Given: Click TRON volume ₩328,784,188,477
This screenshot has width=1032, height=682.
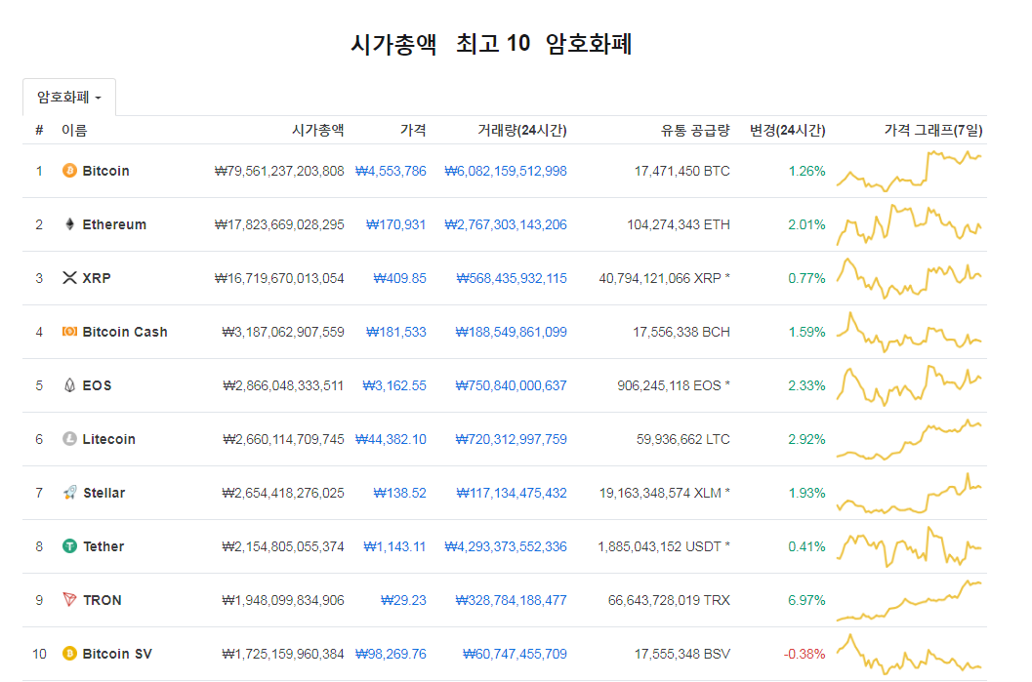Looking at the screenshot, I should (512, 600).
